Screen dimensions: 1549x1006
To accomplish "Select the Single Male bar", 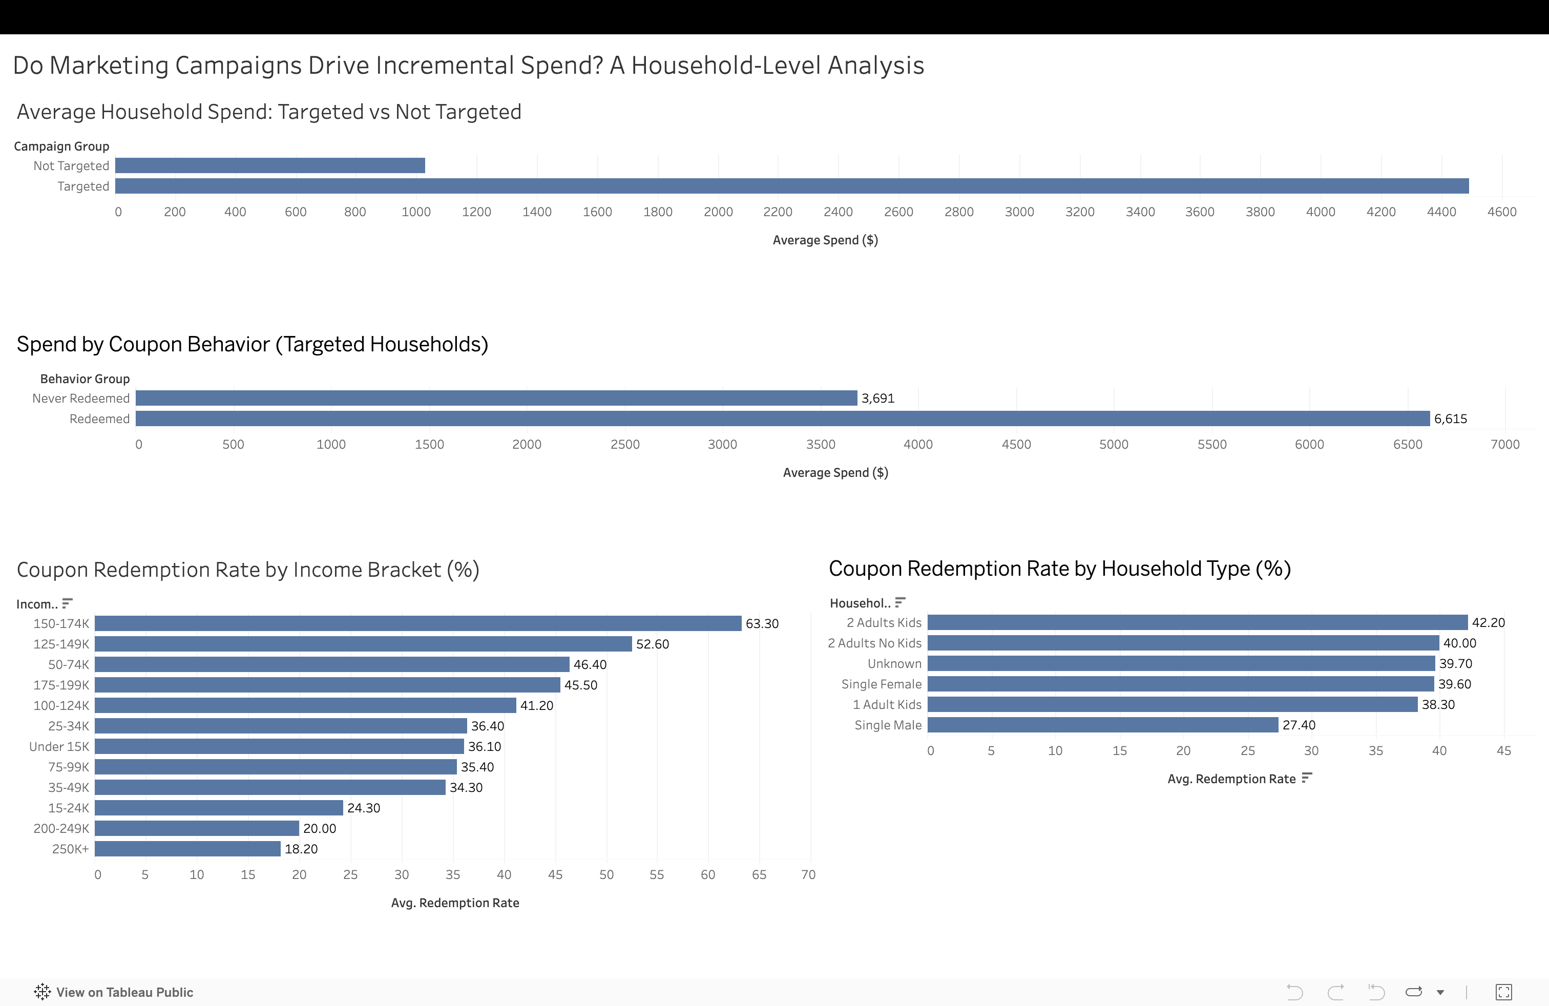I will click(1102, 725).
